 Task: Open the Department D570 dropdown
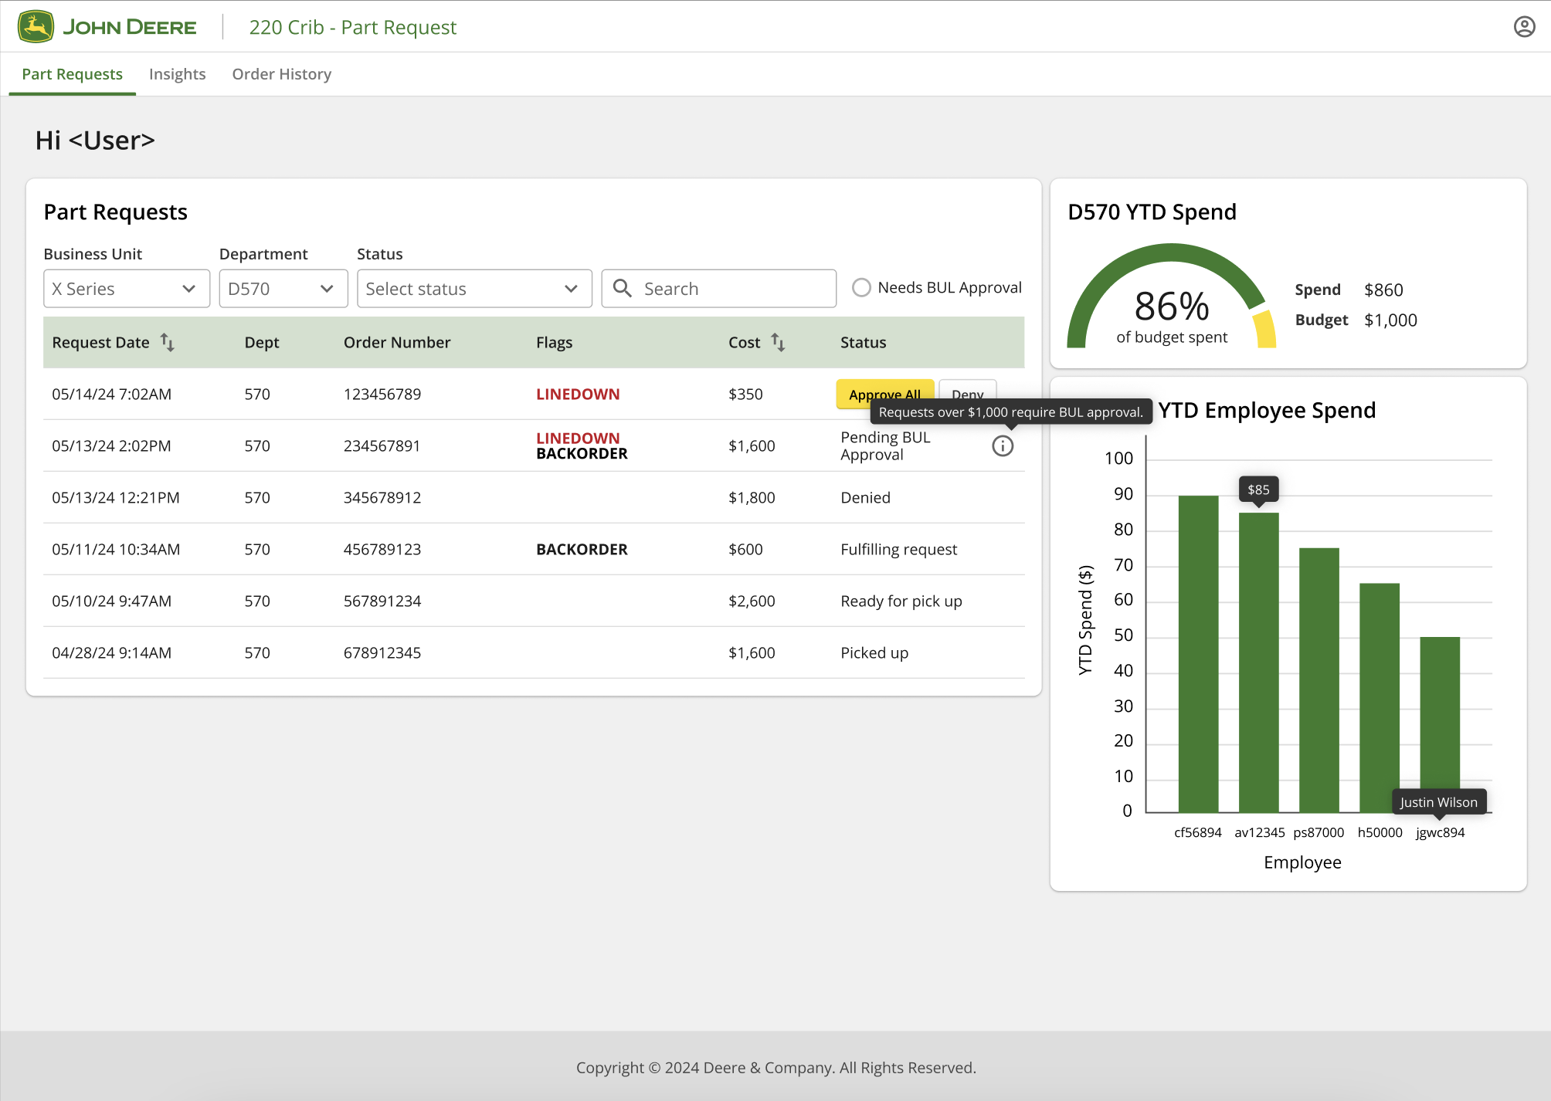point(283,289)
